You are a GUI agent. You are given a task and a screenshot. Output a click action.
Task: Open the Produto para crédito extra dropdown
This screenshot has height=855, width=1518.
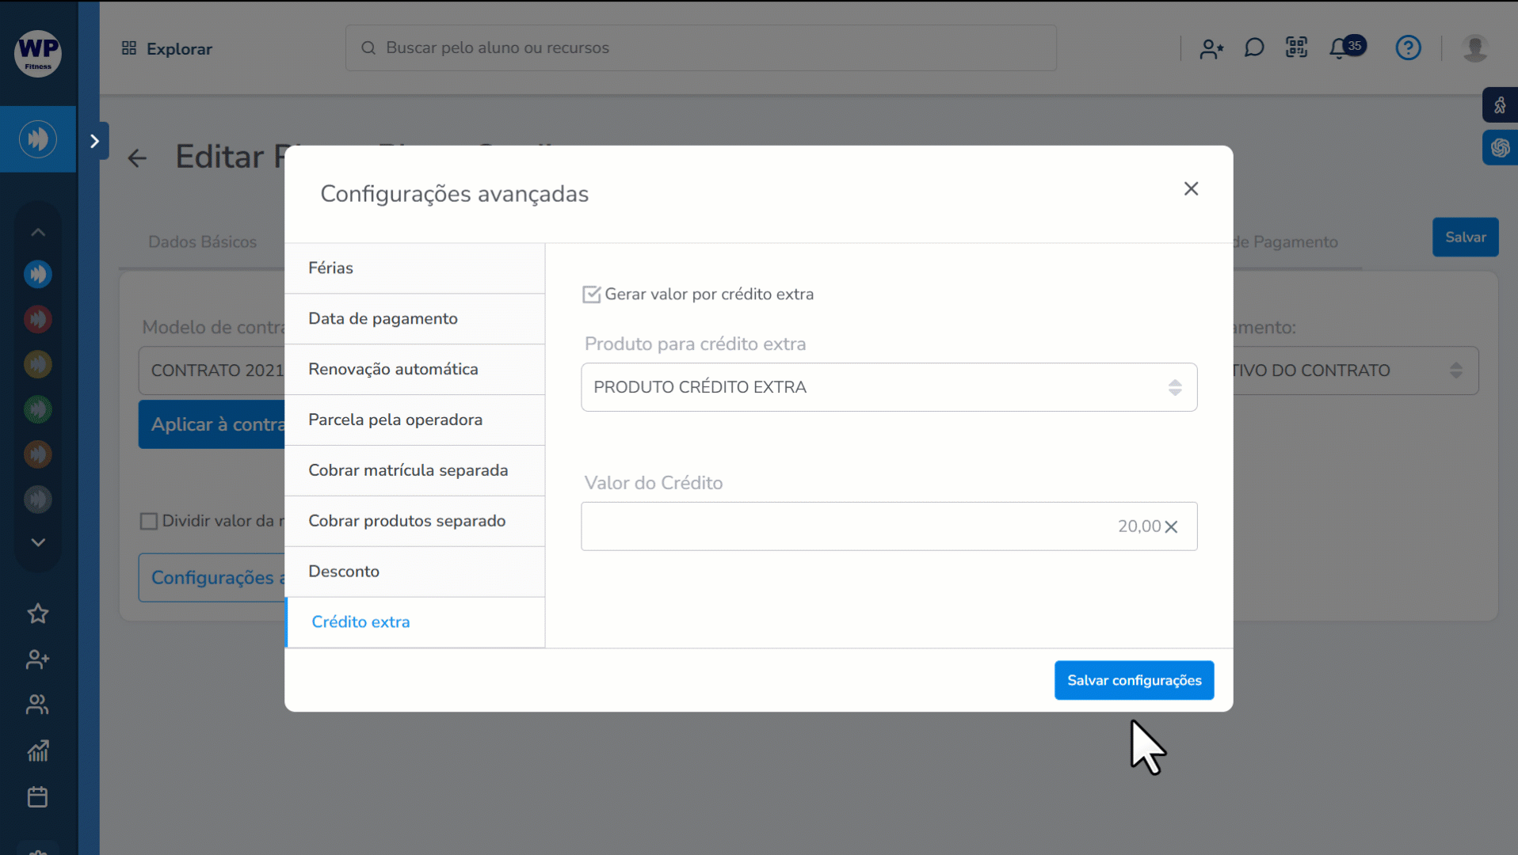pos(888,387)
